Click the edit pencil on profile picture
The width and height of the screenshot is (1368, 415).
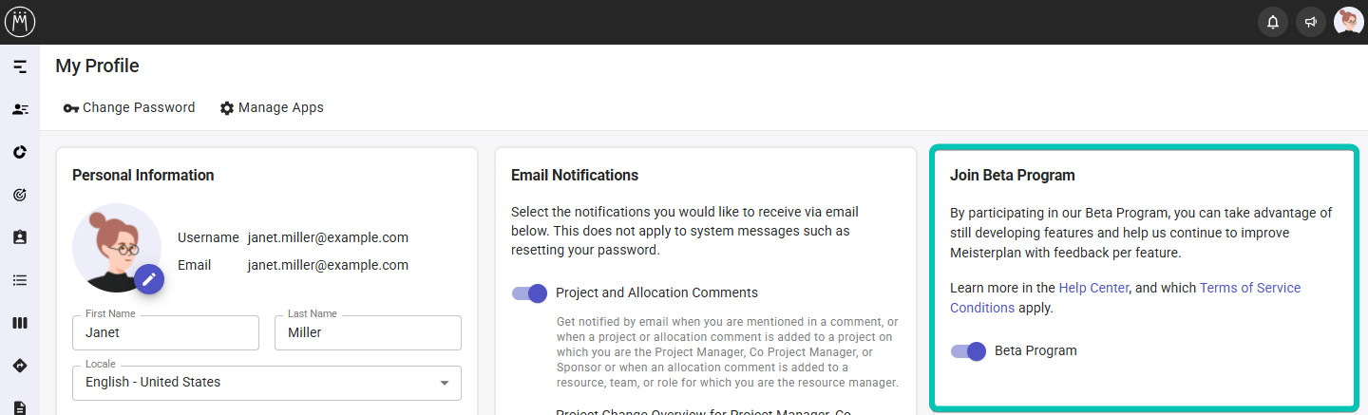pyautogui.click(x=149, y=279)
